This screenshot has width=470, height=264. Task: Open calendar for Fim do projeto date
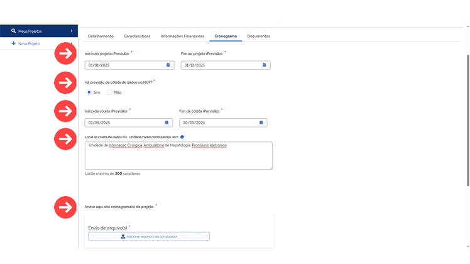pos(264,65)
